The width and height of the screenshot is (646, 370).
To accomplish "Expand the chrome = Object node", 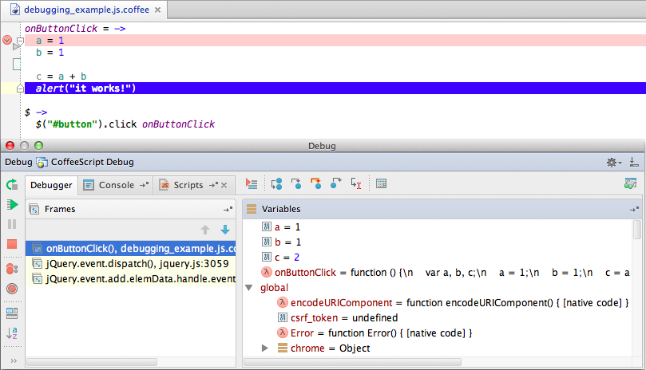I will tap(264, 348).
